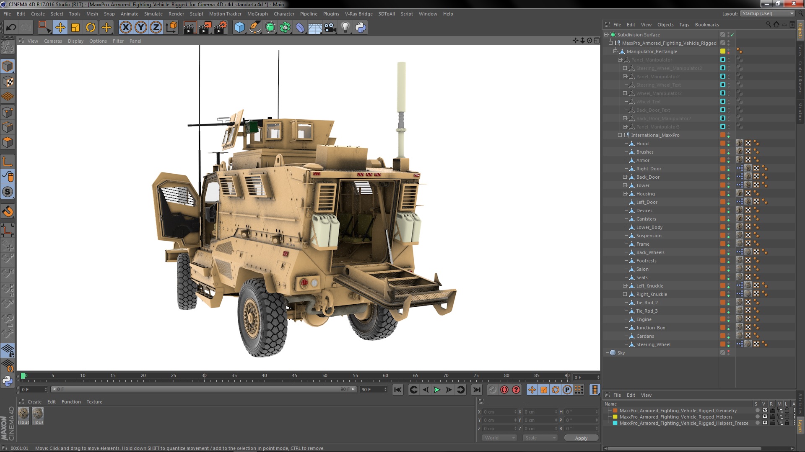The image size is (805, 452).
Task: Select Texture mode icon in left toolbar
Action: pos(8,82)
